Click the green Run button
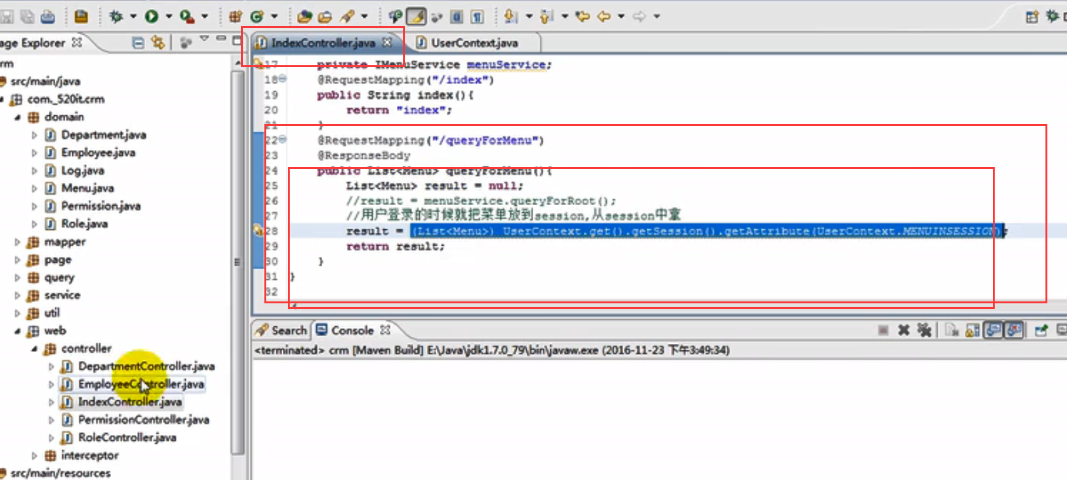 click(152, 16)
